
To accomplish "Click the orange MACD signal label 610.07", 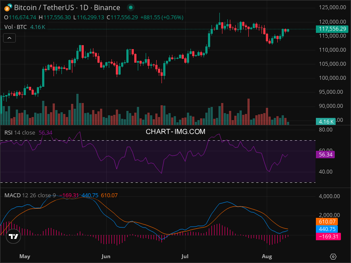I will pyautogui.click(x=327, y=222).
